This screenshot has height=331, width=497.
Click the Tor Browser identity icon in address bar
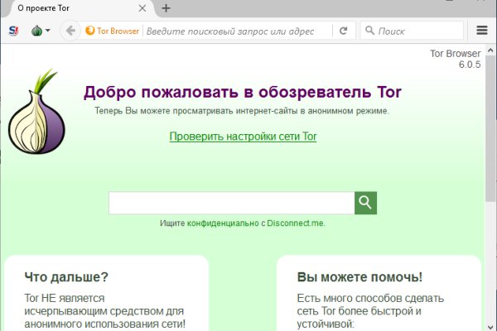pos(113,31)
